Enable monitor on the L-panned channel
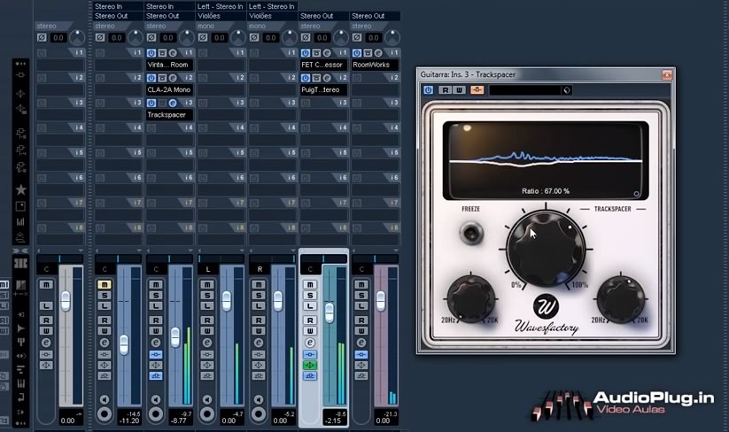 (207, 399)
